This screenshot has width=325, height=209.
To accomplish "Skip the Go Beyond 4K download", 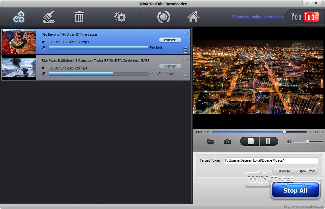I will click(x=185, y=33).
